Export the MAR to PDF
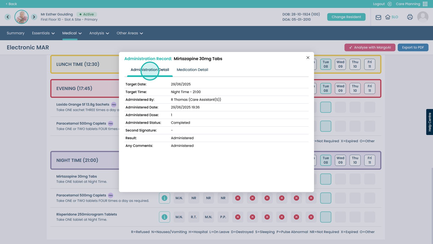 (413, 47)
